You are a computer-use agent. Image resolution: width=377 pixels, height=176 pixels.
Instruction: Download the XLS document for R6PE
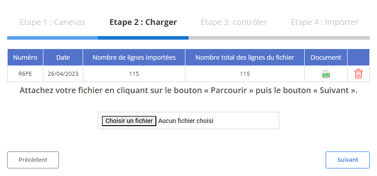point(326,74)
